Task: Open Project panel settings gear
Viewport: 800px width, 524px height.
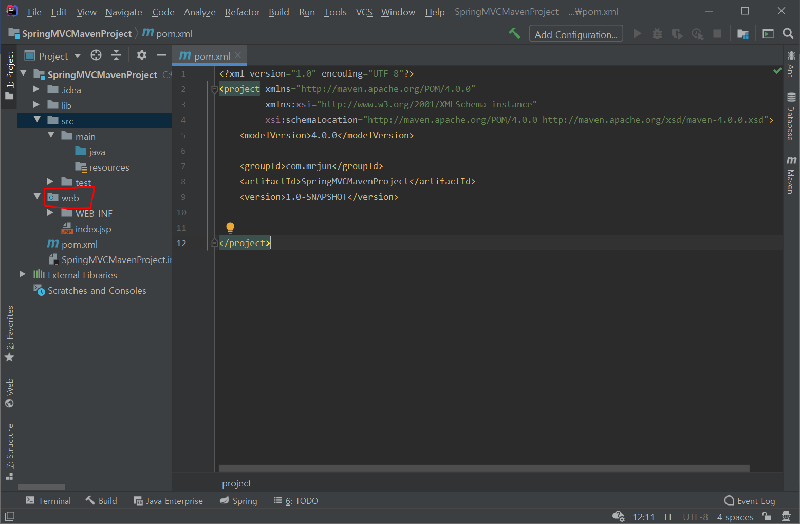Action: pos(142,55)
